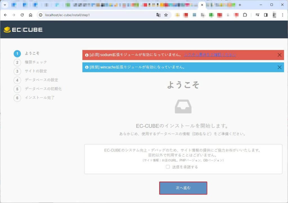Open the media control icon
The height and width of the screenshot is (203, 288).
click(x=257, y=15)
